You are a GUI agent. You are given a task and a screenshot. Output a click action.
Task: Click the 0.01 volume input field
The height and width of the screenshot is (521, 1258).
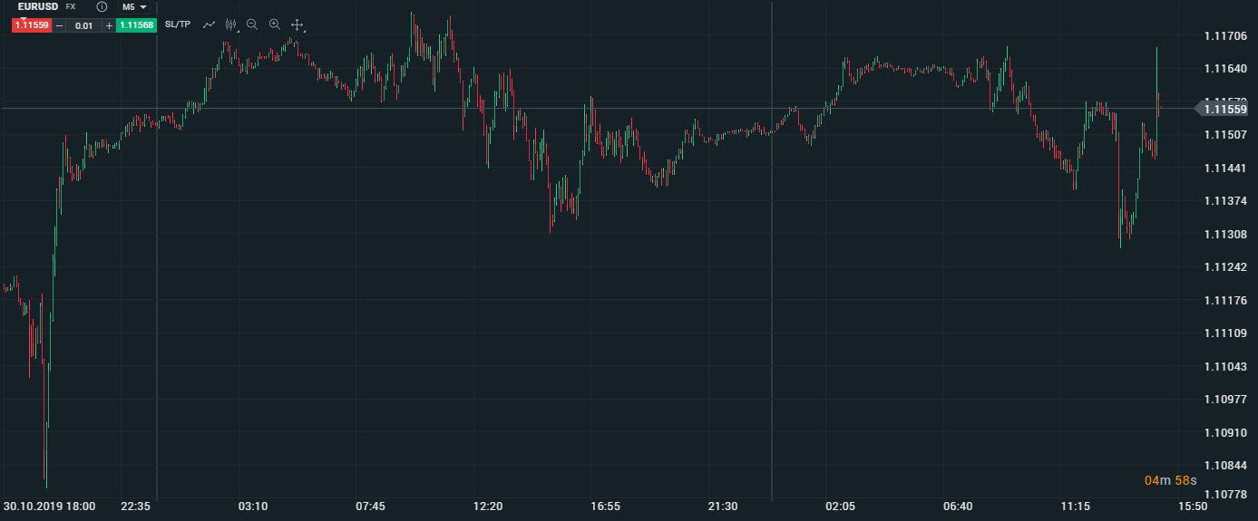[x=84, y=25]
